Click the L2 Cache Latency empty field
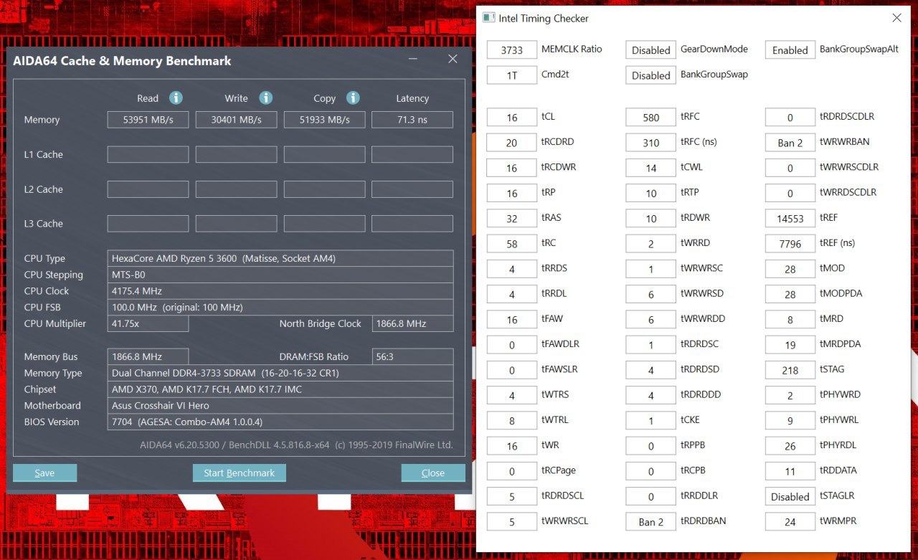The width and height of the screenshot is (918, 560). click(412, 189)
